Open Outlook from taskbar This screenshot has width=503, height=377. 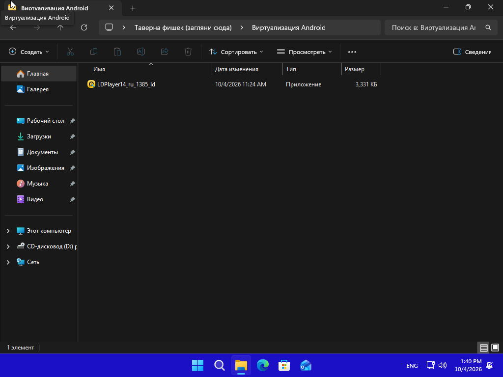click(306, 365)
